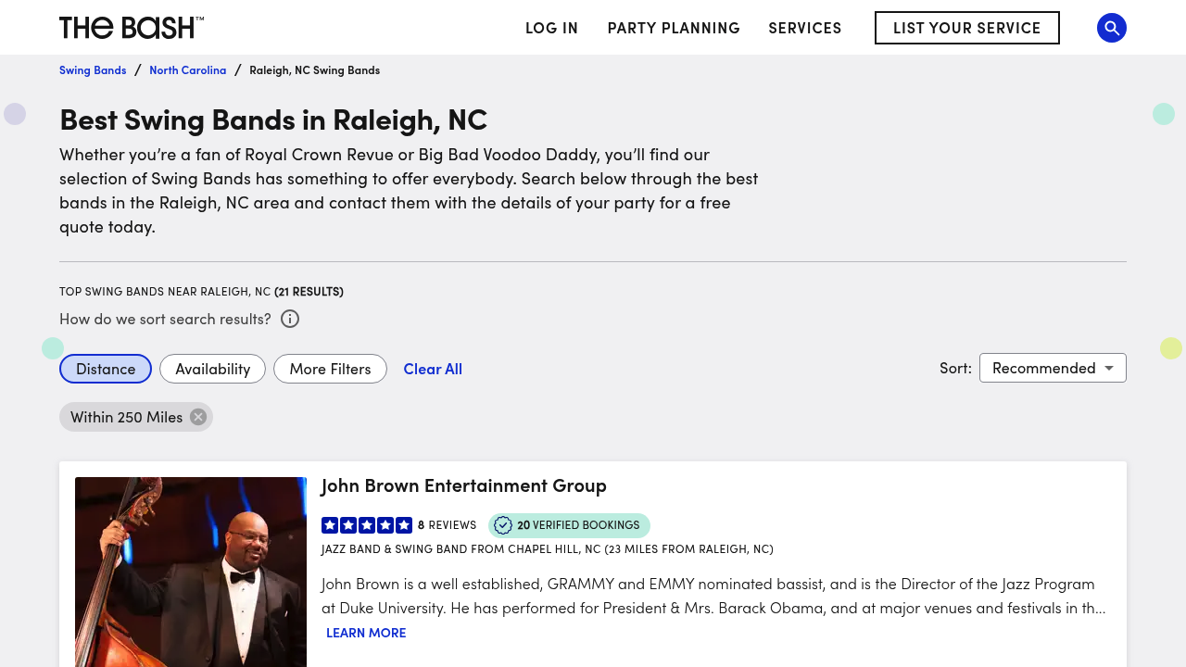Open John Brown Entertainment Group title link
This screenshot has width=1186, height=667.
(x=463, y=485)
